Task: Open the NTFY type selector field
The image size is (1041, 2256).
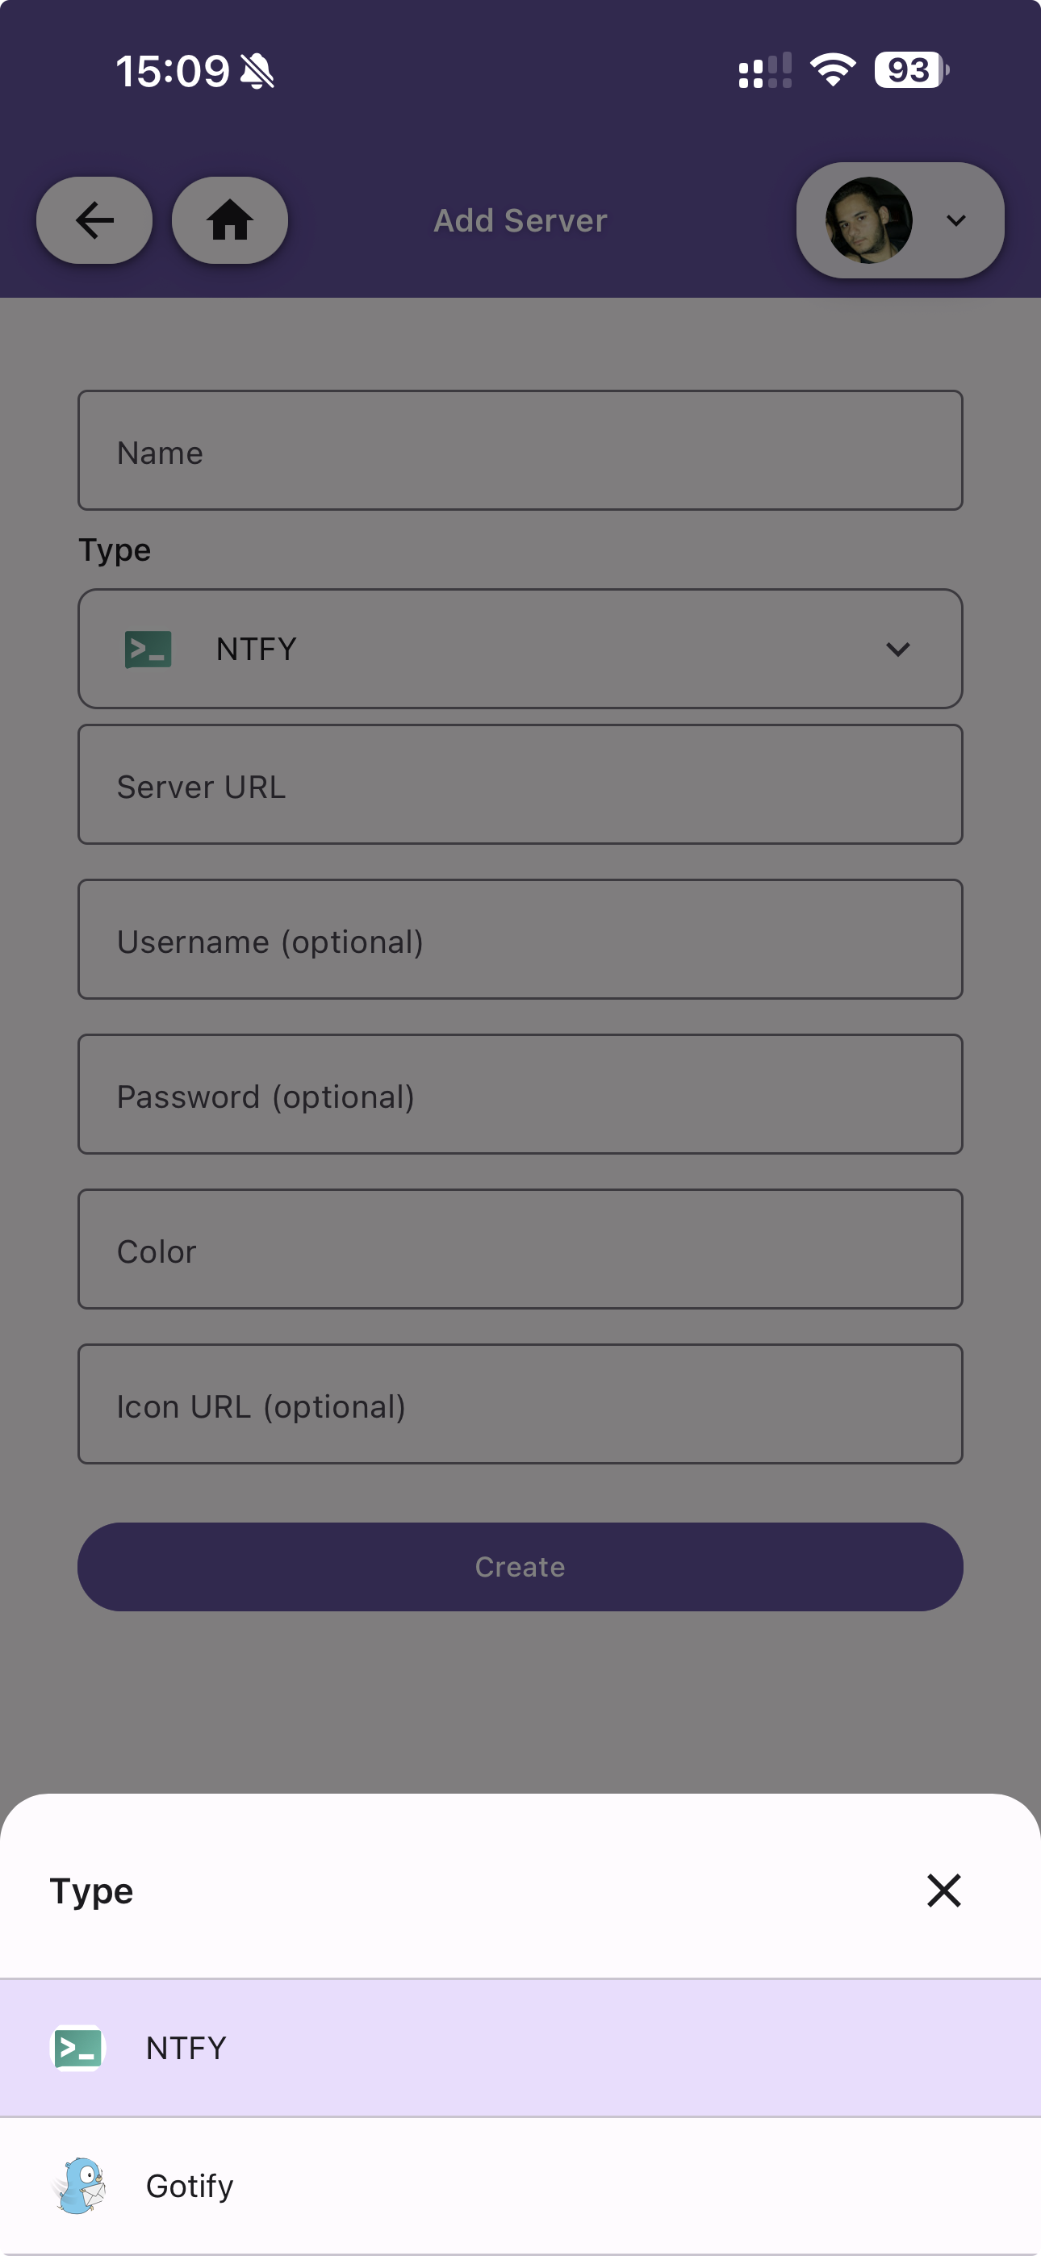Action: [x=520, y=649]
